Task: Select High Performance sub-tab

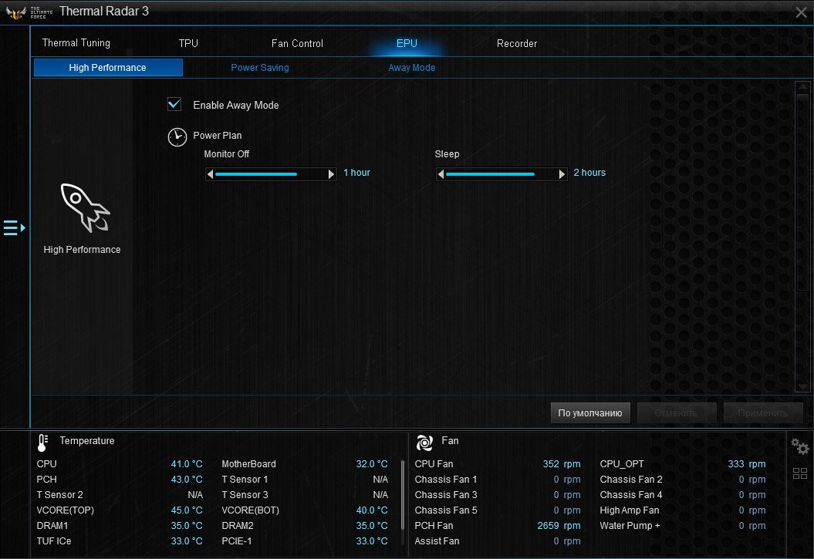Action: pyautogui.click(x=108, y=67)
